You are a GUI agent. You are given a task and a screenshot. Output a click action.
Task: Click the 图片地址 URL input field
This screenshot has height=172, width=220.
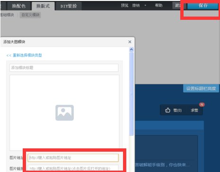coord(73,158)
